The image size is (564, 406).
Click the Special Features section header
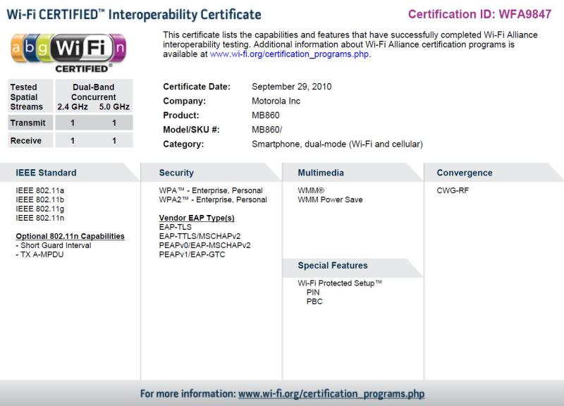[333, 266]
